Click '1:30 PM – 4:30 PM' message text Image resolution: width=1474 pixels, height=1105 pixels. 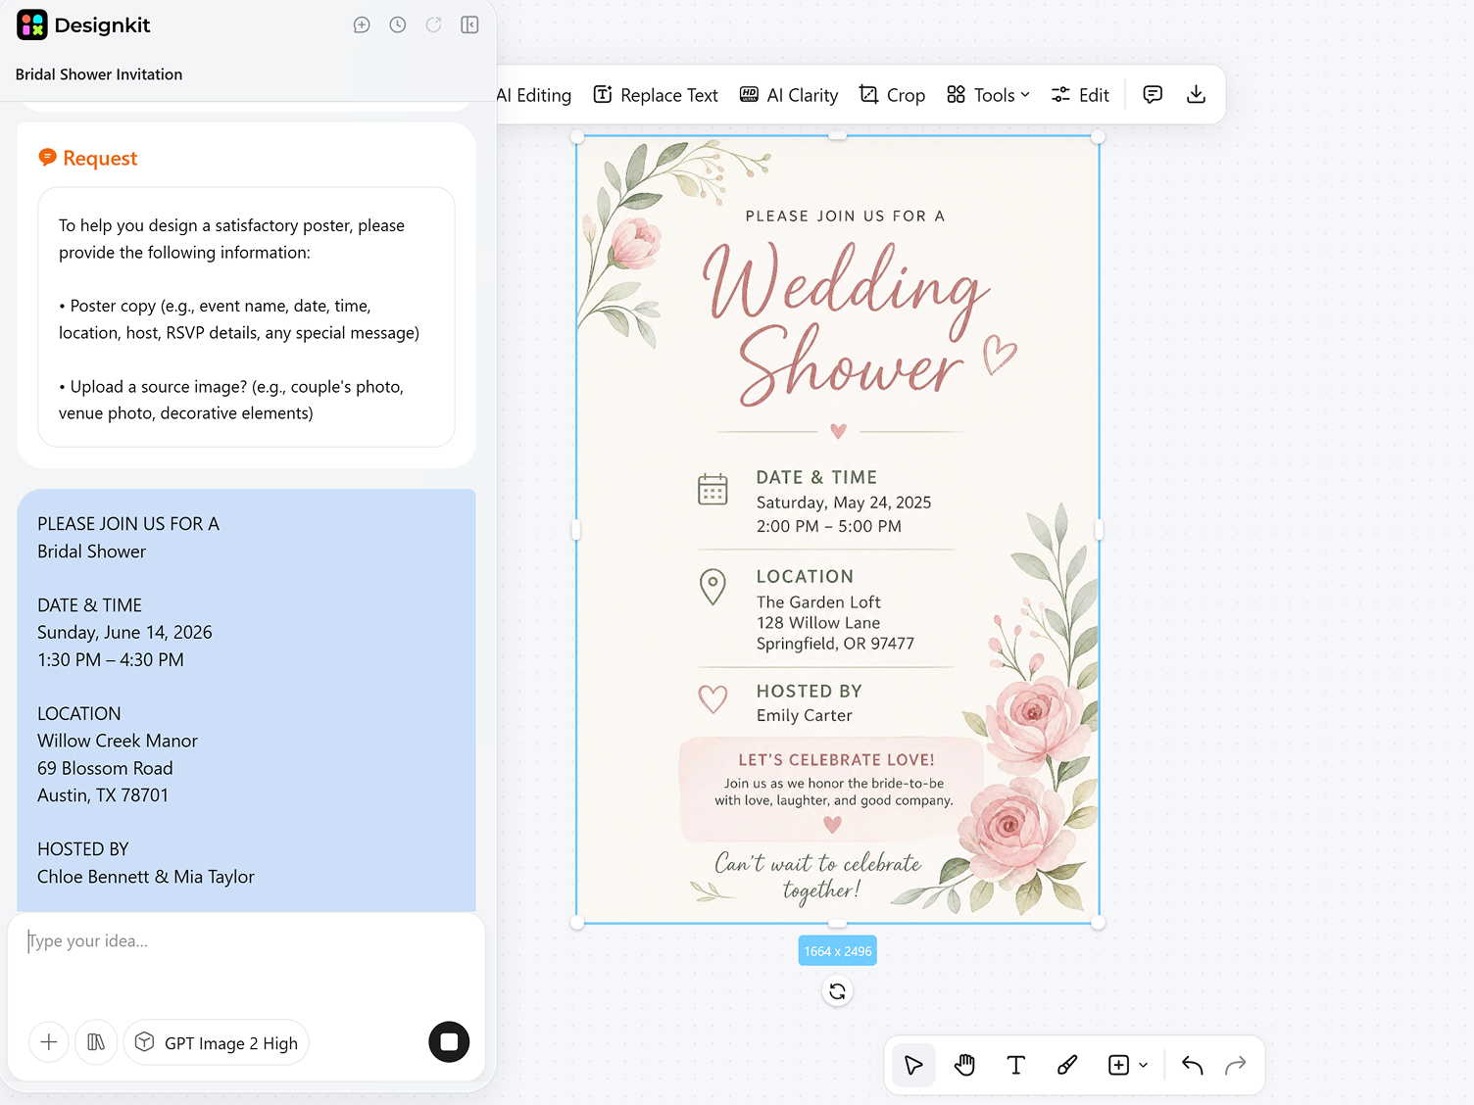111,659
